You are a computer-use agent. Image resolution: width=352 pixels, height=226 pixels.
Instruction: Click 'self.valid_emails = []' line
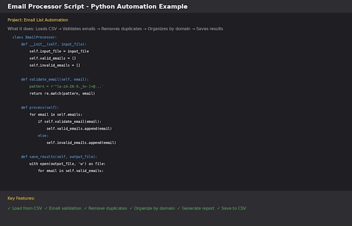click(x=53, y=58)
